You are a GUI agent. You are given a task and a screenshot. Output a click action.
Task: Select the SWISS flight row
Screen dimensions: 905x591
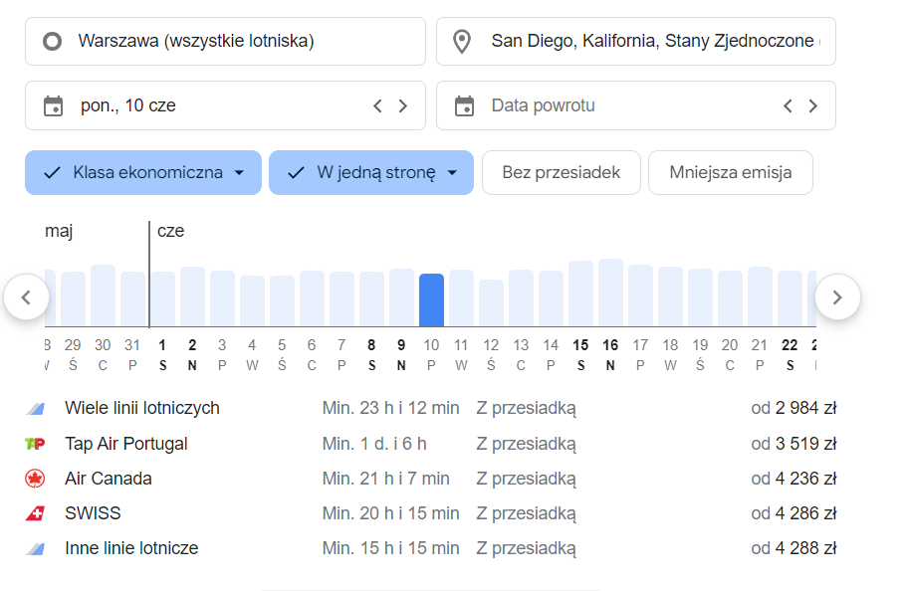click(x=430, y=513)
